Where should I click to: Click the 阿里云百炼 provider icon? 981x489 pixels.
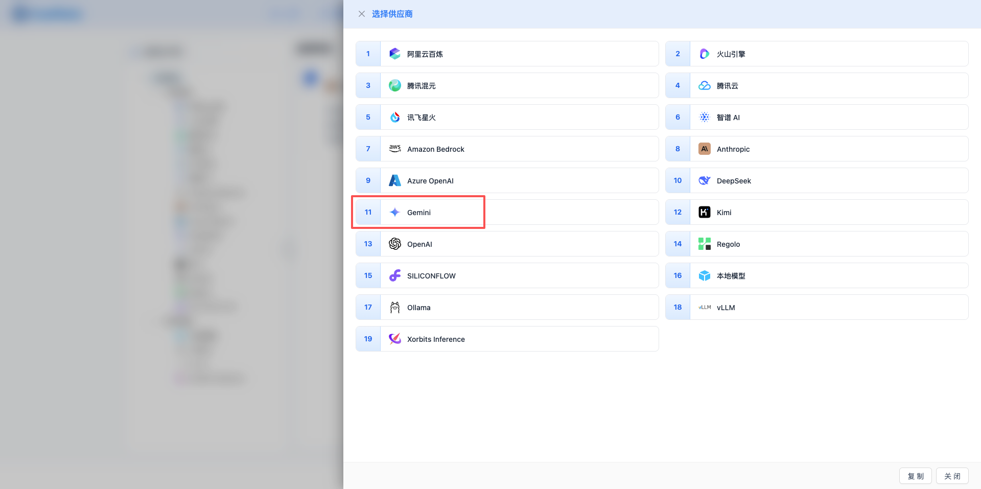click(x=394, y=54)
